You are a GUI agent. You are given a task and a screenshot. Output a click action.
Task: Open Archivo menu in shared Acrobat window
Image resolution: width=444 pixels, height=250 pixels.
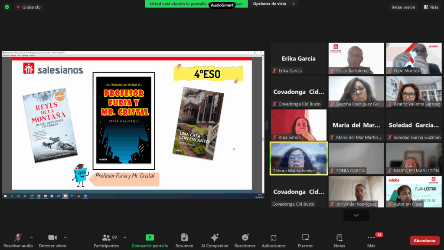pos(6,56)
